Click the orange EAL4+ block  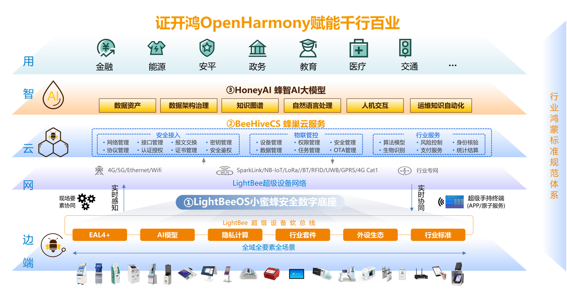100,235
